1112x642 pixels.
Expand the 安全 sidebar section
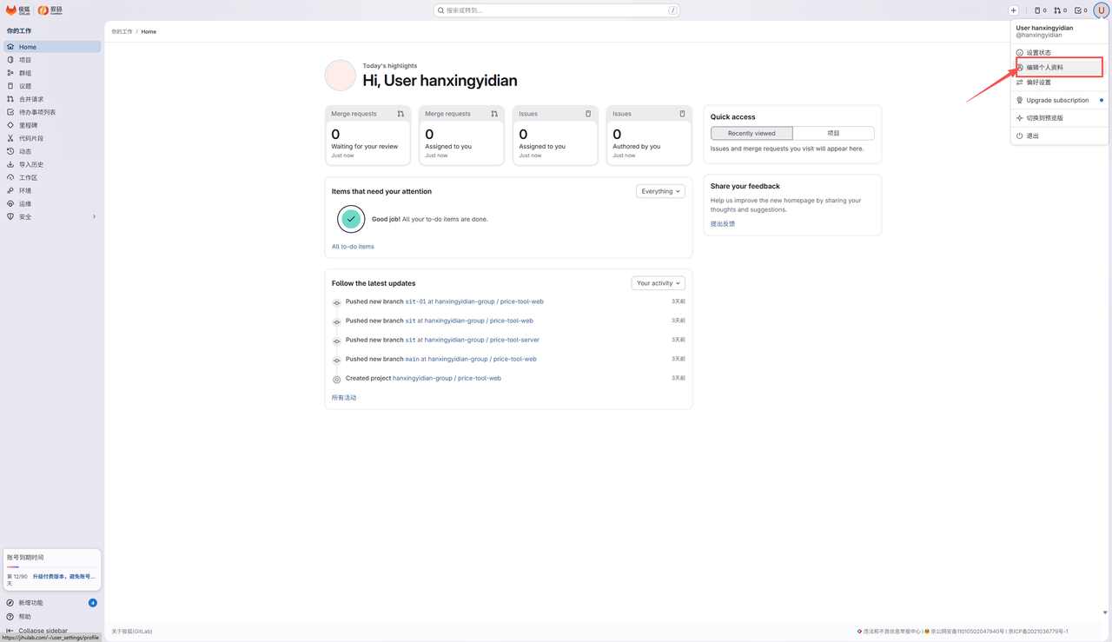[50, 216]
